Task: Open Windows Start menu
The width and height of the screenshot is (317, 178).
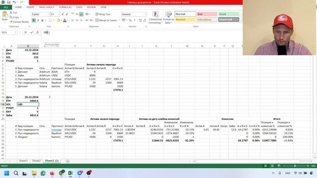Action: click(x=6, y=173)
